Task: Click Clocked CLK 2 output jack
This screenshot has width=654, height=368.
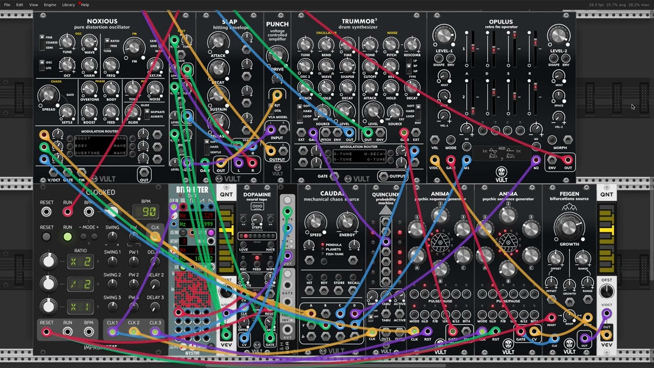Action: tap(134, 332)
